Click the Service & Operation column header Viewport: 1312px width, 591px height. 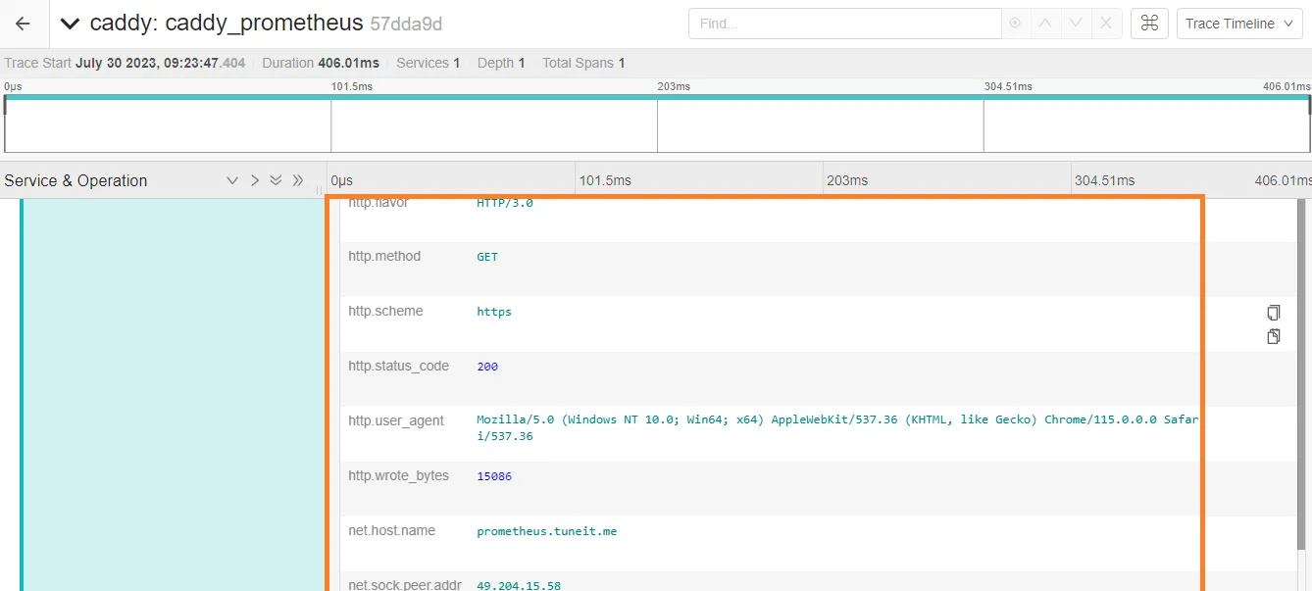pyautogui.click(x=76, y=180)
